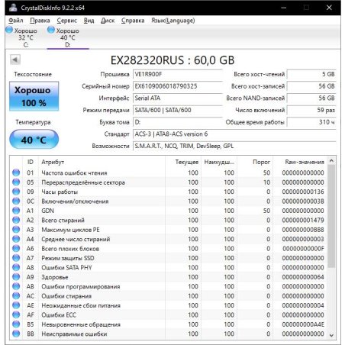Select the Часы работы attribute name
The image size is (345, 345).
coord(60,192)
